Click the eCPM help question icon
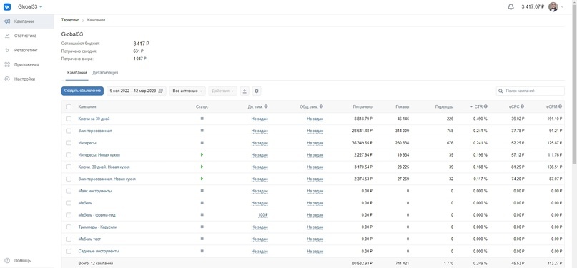The image size is (577, 268). coord(560,106)
